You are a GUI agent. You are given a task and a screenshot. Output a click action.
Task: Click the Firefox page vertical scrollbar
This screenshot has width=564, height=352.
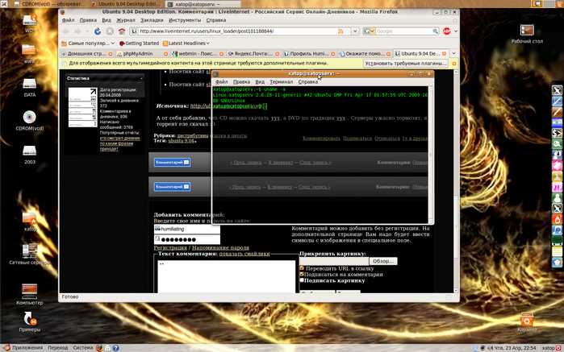(456, 180)
